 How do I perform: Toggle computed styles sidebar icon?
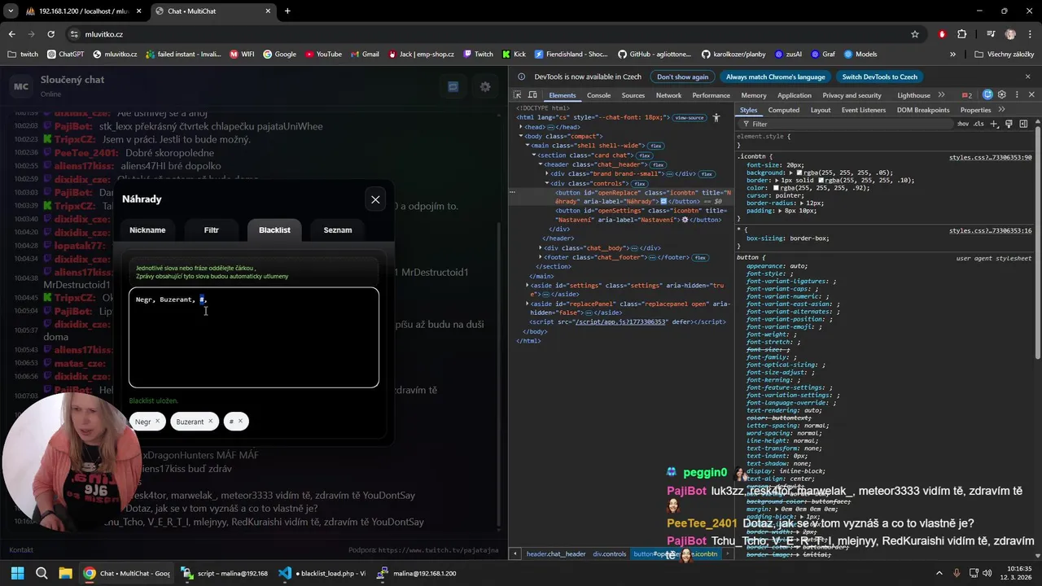pyautogui.click(x=1023, y=124)
